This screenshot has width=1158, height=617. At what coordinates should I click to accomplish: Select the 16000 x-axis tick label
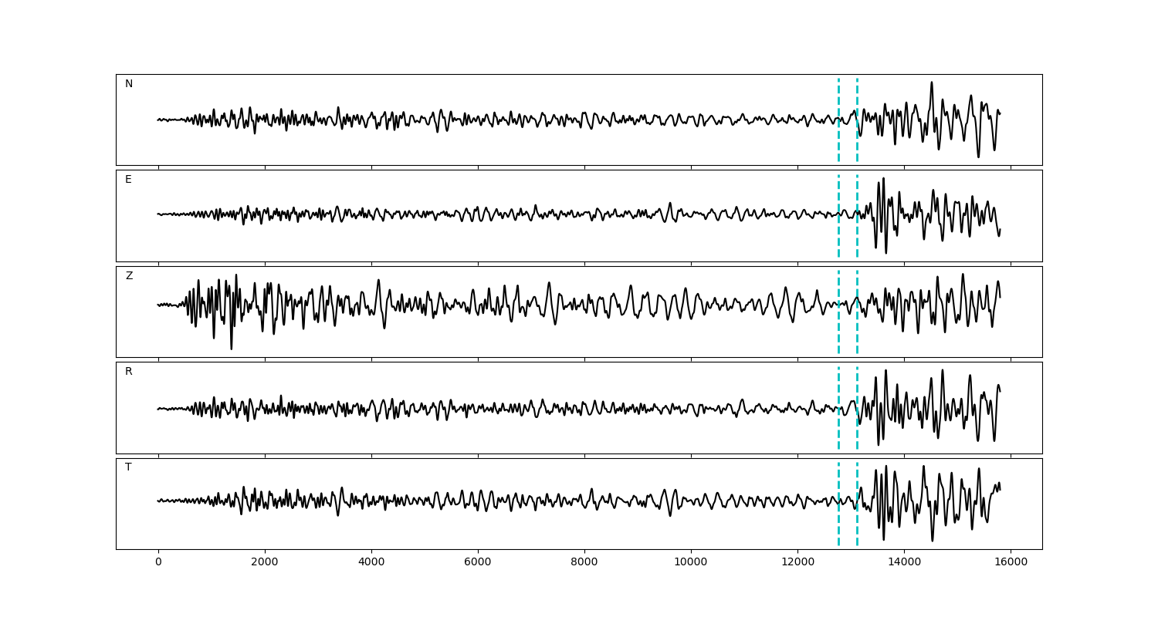(x=1011, y=563)
